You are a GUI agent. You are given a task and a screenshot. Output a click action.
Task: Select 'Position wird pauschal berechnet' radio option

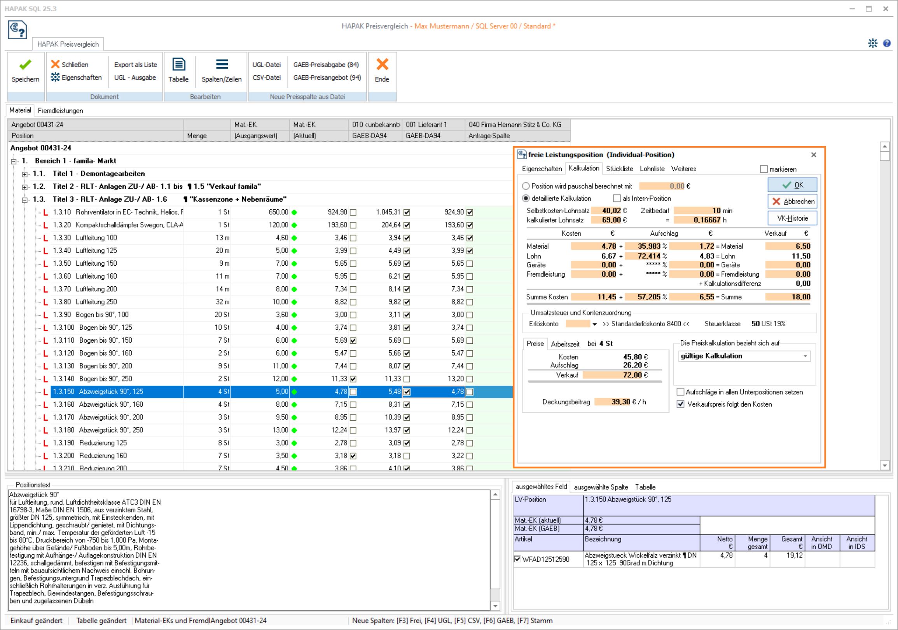point(526,186)
